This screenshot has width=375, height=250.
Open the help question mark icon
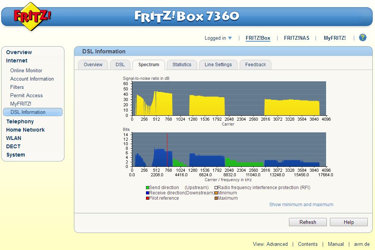point(363,37)
